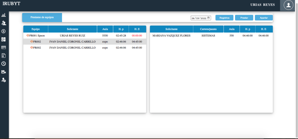Click the clock history sidebar icon

point(4,63)
